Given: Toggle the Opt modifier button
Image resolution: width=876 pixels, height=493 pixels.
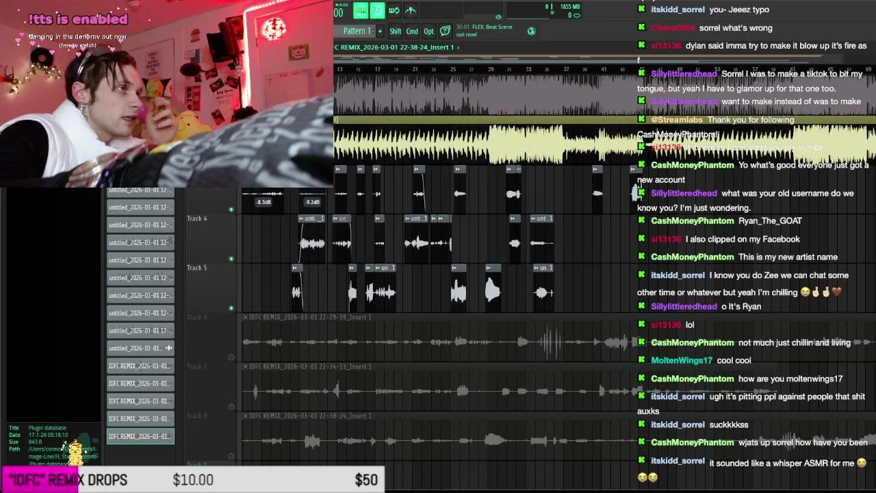Looking at the screenshot, I should 428,31.
